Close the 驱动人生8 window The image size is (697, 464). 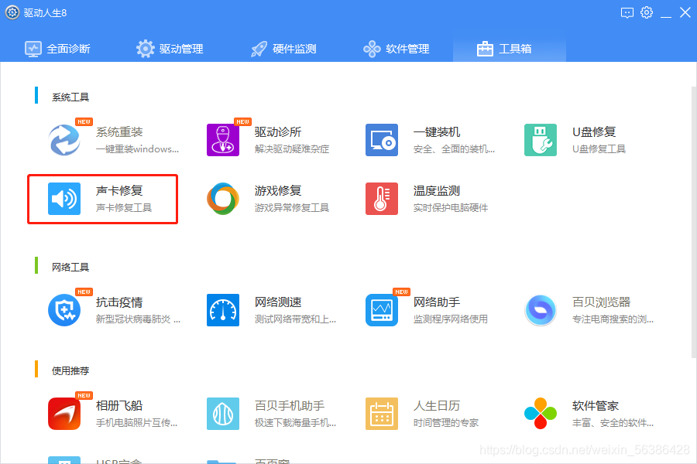(x=685, y=12)
